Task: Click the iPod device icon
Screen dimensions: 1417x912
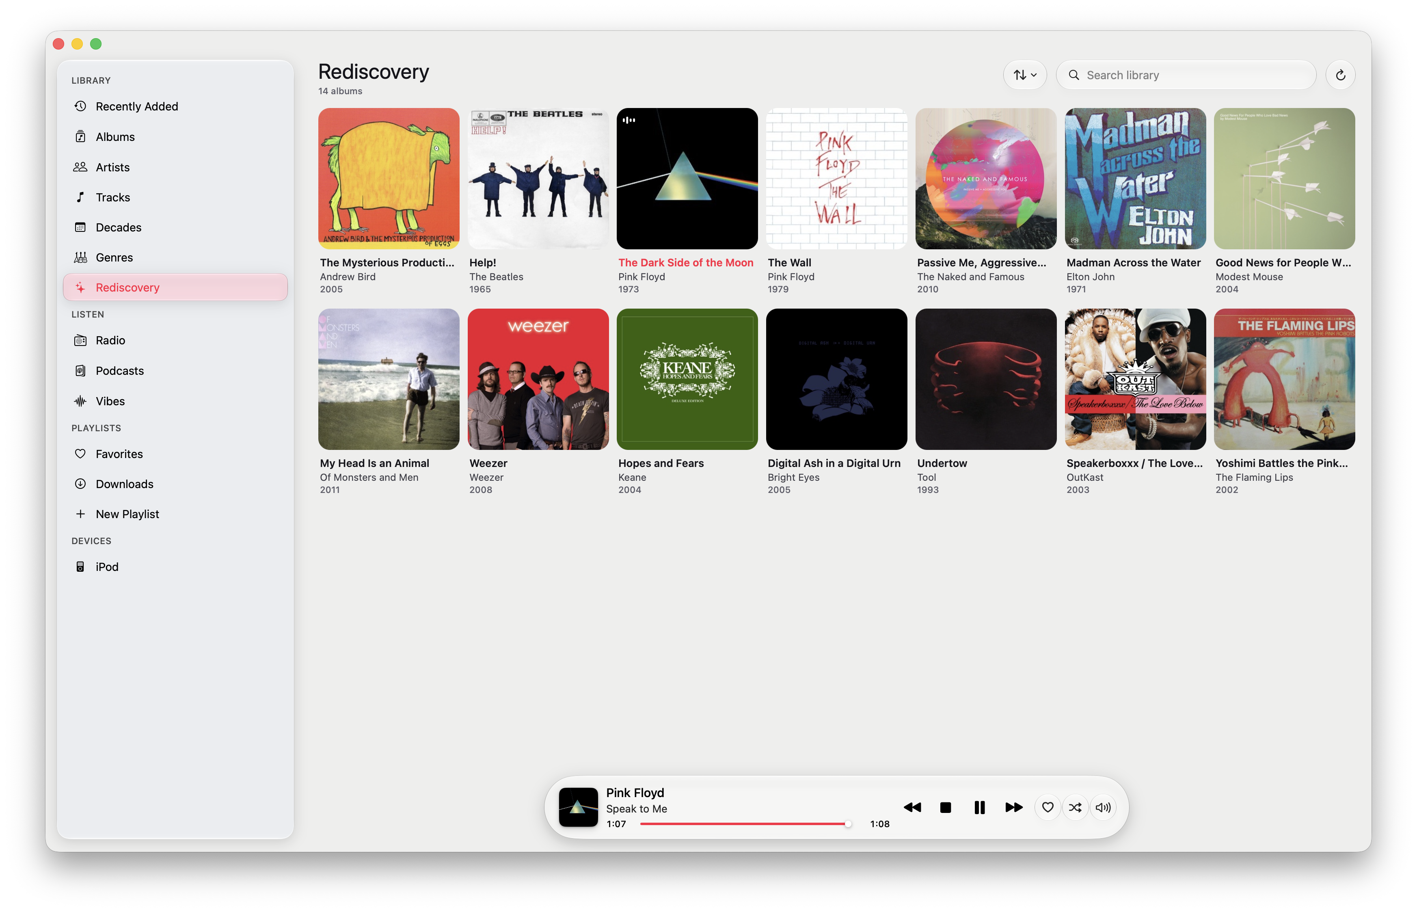Action: pyautogui.click(x=80, y=566)
